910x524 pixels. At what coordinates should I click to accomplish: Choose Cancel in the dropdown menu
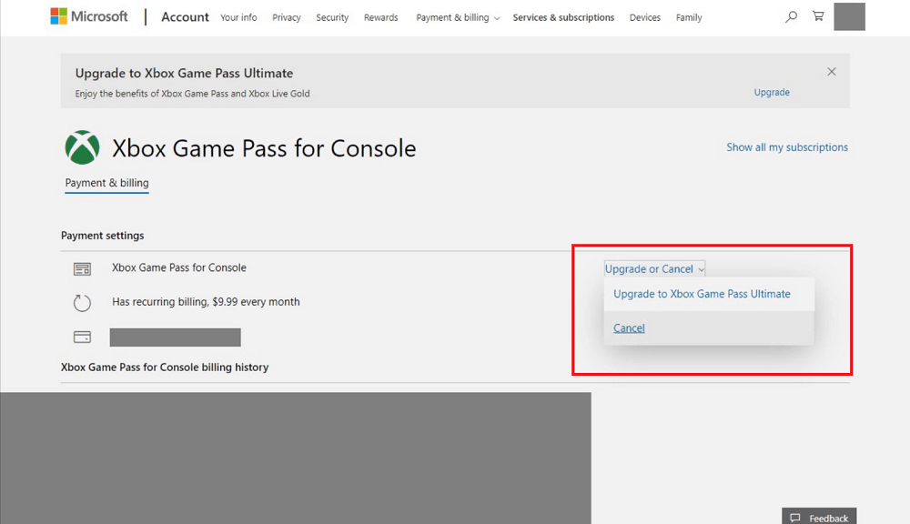click(x=709, y=327)
